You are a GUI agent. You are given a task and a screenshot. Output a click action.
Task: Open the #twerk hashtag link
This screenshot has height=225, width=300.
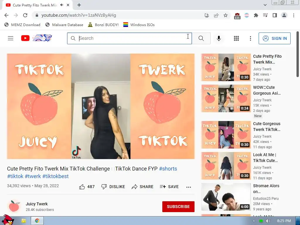click(33, 176)
